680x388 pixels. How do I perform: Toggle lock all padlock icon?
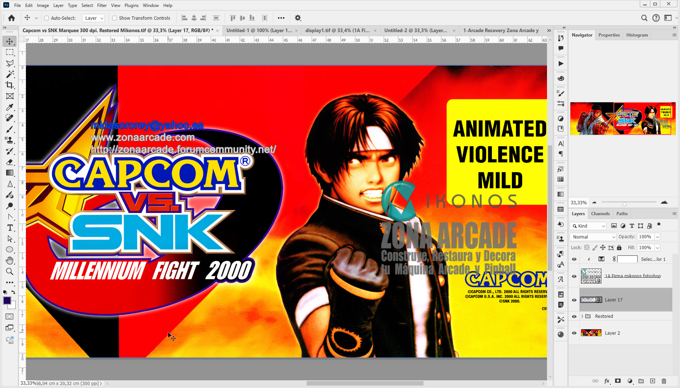click(619, 248)
